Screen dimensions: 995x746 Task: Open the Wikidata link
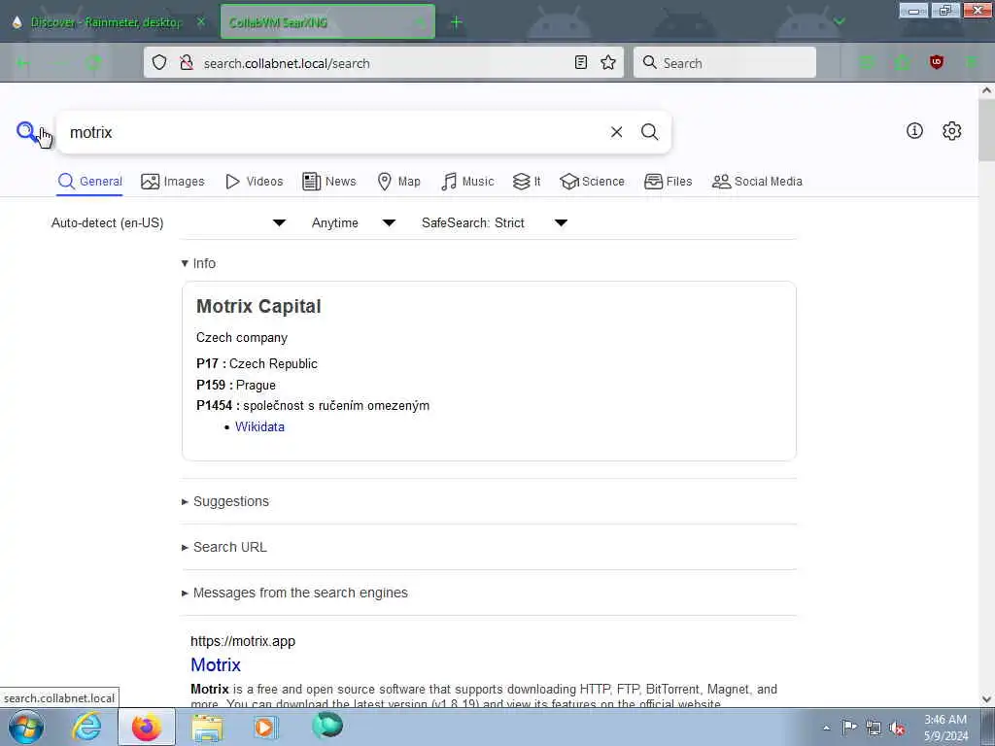click(x=259, y=427)
